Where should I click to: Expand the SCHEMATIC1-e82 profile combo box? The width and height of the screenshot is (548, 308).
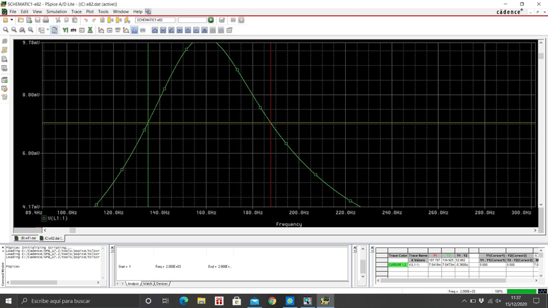(155, 20)
